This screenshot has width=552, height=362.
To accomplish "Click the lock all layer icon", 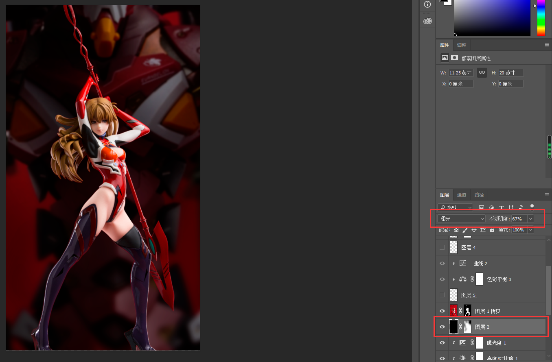I will click(x=492, y=230).
